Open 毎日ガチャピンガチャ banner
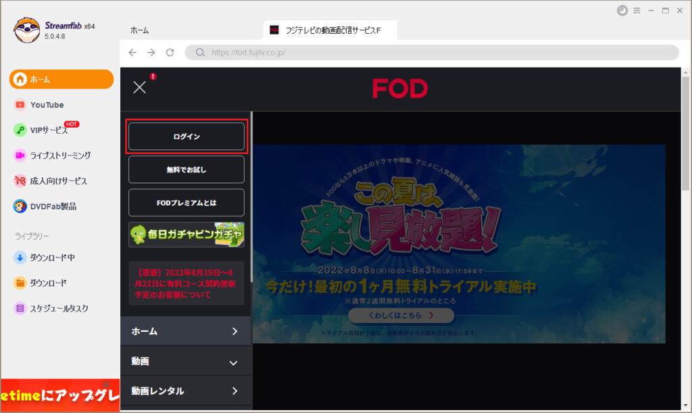 [187, 235]
